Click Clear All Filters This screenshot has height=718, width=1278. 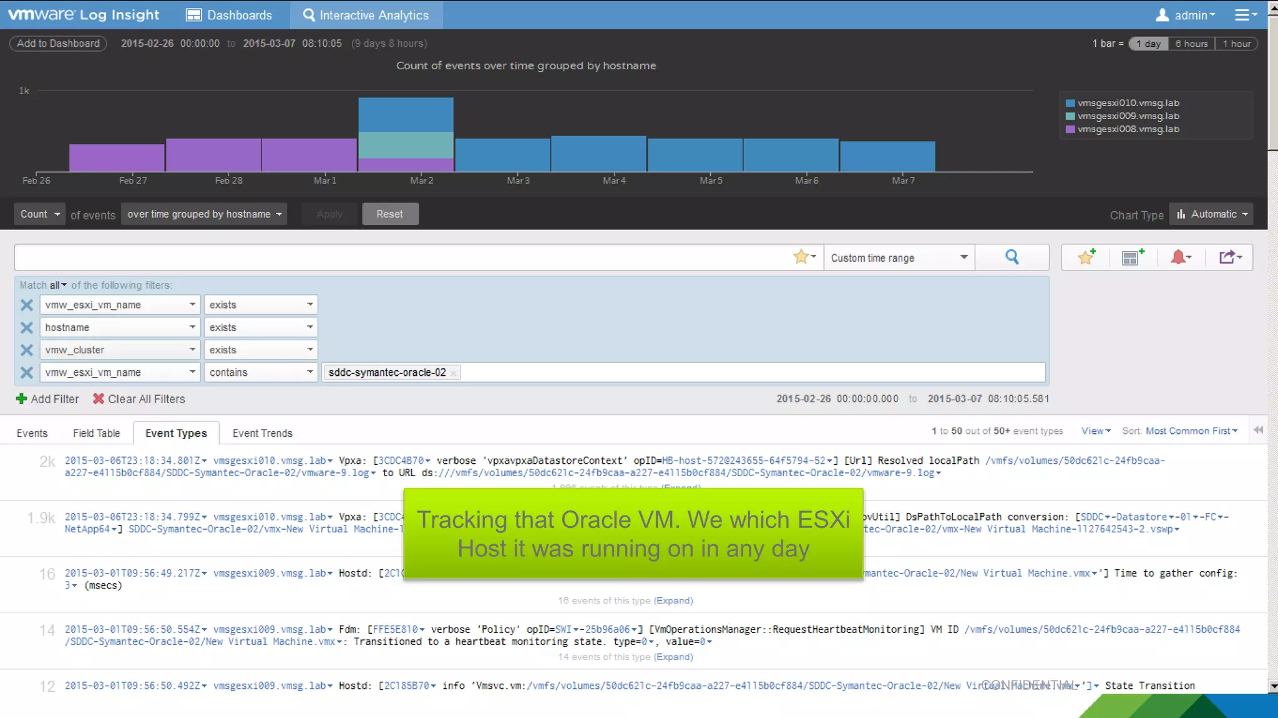pyautogui.click(x=139, y=399)
